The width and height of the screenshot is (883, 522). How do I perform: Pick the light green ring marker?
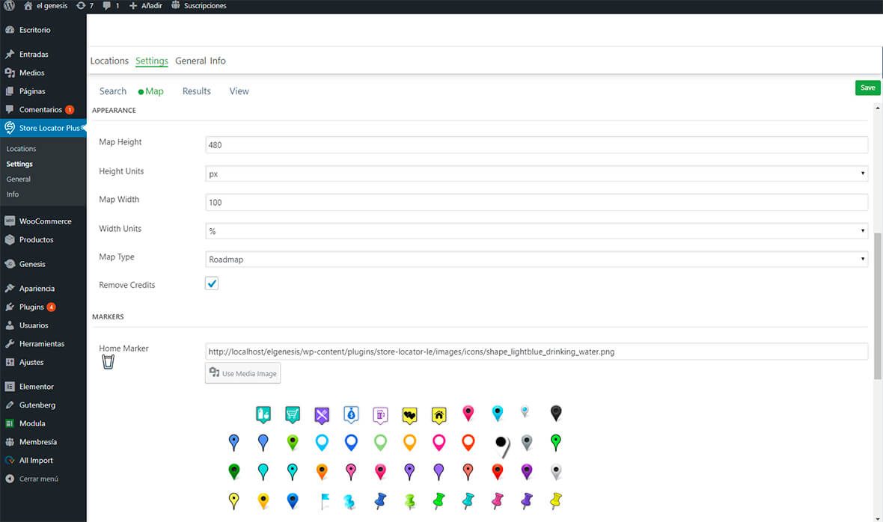pos(380,443)
